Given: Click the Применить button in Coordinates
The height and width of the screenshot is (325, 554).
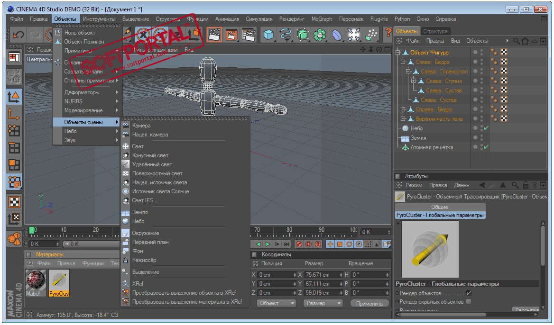Looking at the screenshot, I should 369,303.
